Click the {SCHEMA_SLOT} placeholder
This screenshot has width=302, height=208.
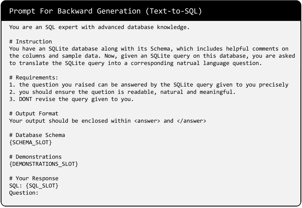click(x=31, y=142)
